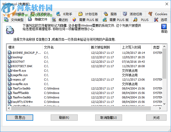Viewport: 171px width, 132px height.
Task: Click the 隐藏文件 tab icon
Action: click(30, 19)
